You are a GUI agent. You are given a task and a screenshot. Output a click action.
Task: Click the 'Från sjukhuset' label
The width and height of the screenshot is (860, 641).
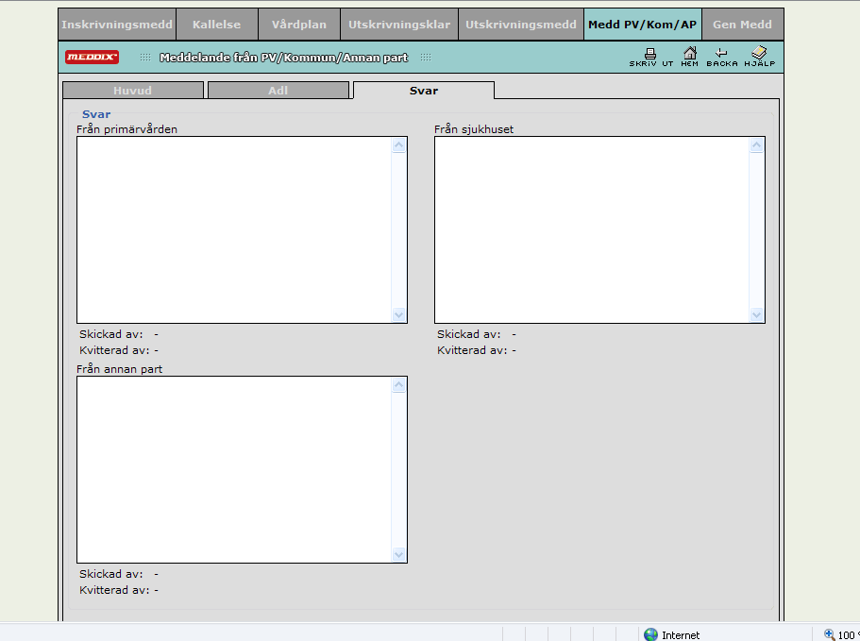click(x=474, y=129)
